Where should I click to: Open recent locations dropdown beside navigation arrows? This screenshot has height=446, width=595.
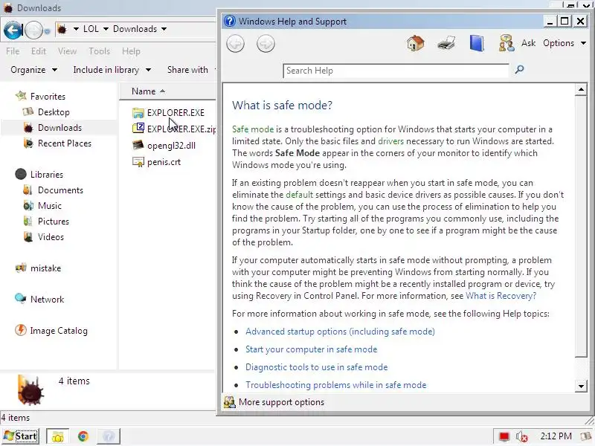tap(47, 30)
